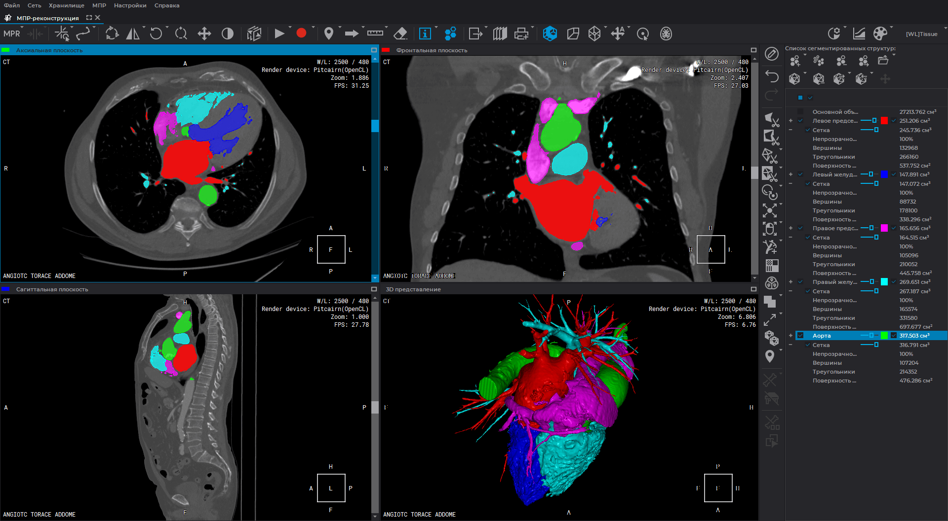Open the Настройки menu
The width and height of the screenshot is (948, 521).
[130, 5]
